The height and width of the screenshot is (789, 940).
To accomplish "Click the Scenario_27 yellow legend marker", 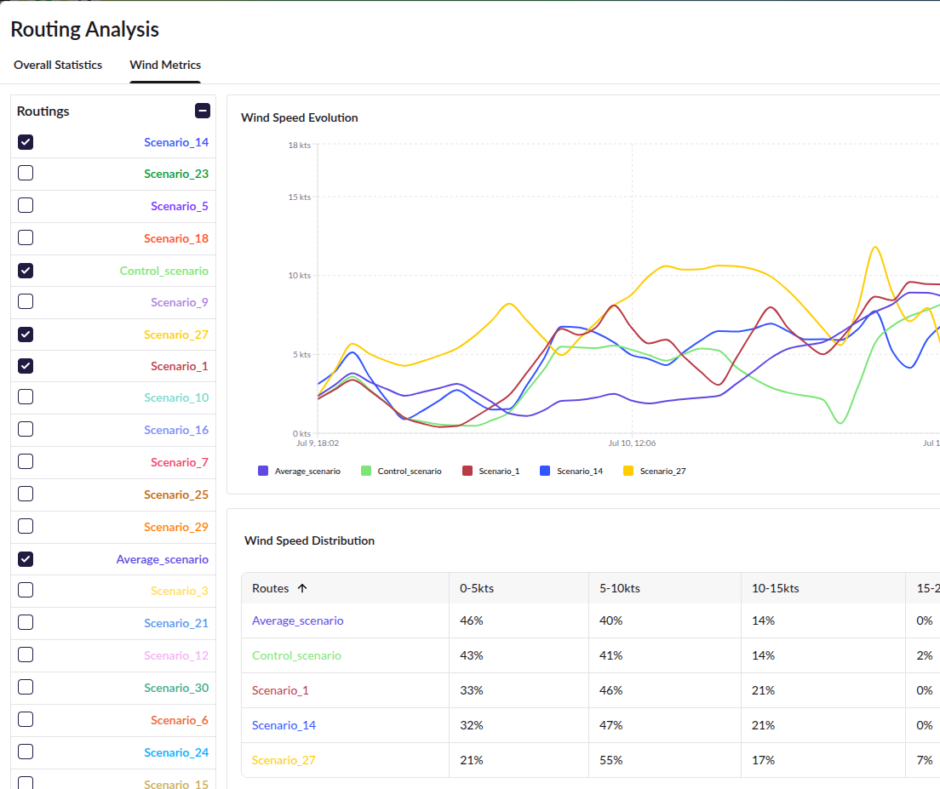I will tap(628, 471).
